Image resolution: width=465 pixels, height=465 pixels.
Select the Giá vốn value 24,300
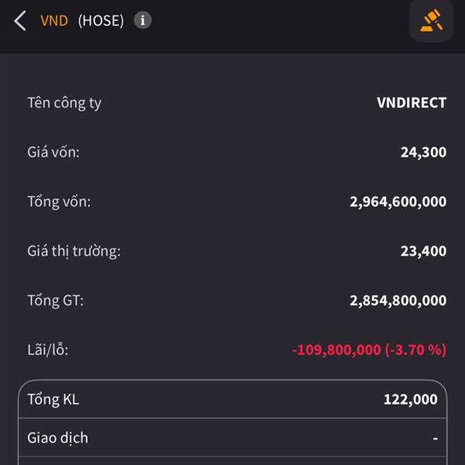(423, 153)
